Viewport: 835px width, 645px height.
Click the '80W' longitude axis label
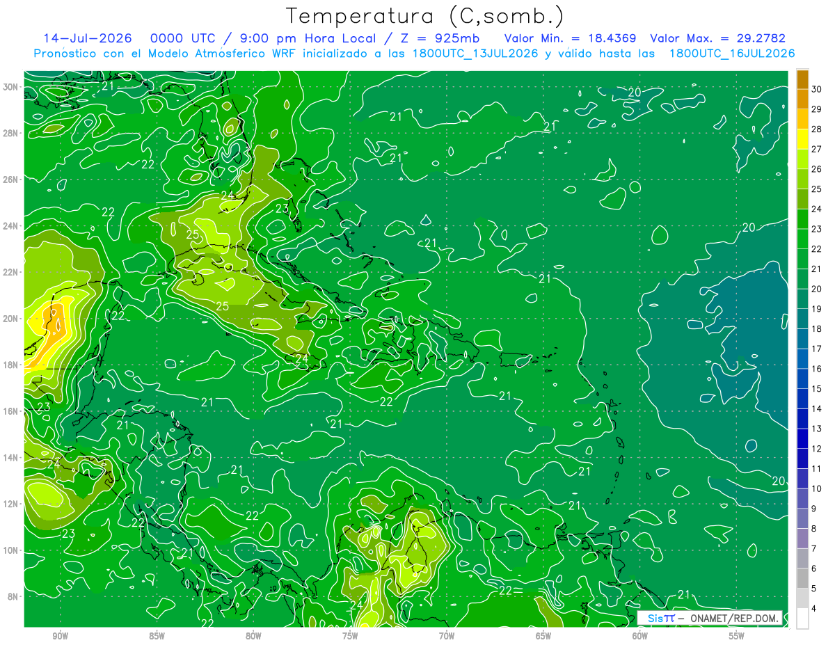(x=253, y=636)
